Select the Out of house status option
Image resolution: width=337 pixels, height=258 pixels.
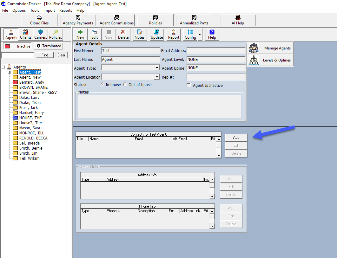click(x=125, y=85)
